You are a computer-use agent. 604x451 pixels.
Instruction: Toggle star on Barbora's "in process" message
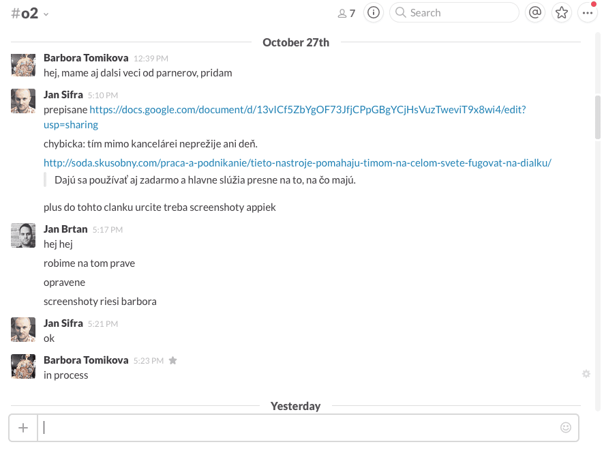coord(173,360)
